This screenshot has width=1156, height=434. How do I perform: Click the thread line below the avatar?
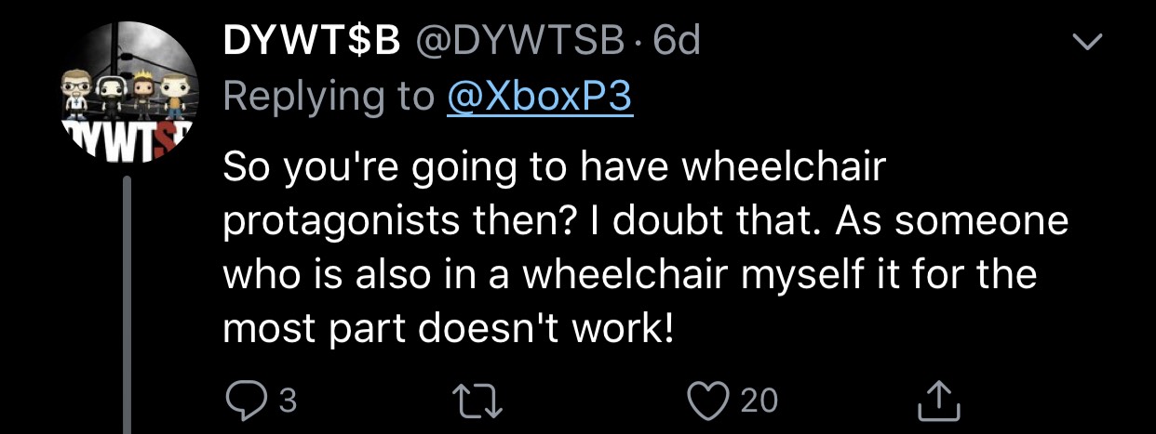[x=128, y=307]
